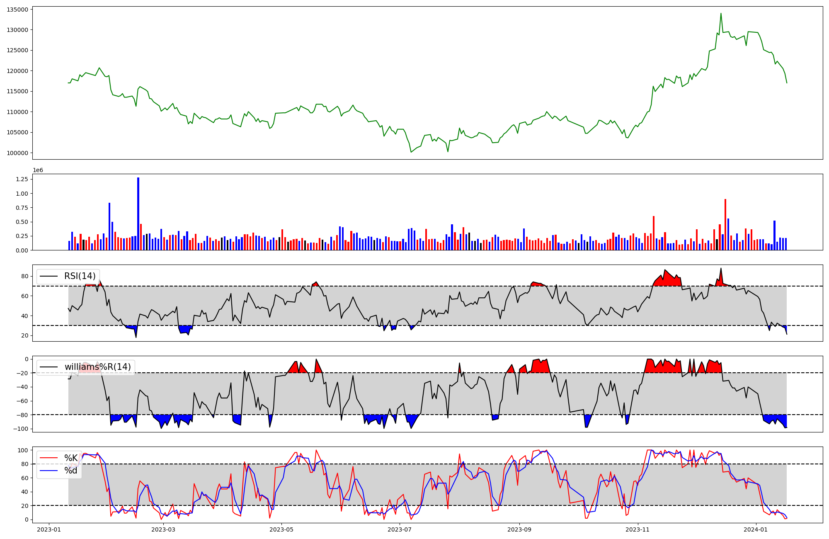The width and height of the screenshot is (829, 539).
Task: Click the 2023-03 x-axis date label
Action: 163,529
